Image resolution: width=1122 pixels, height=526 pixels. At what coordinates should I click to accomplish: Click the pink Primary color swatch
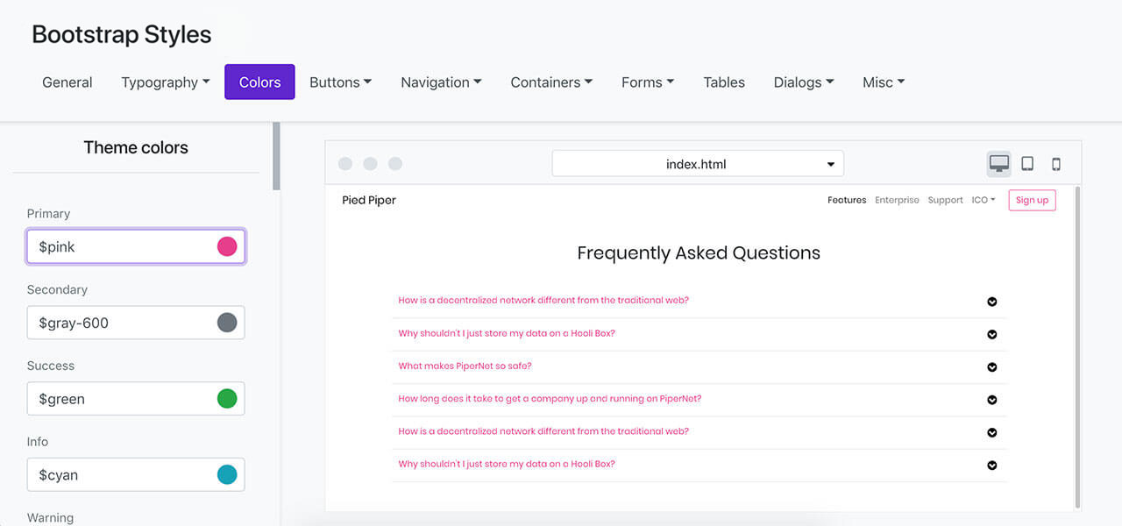227,246
